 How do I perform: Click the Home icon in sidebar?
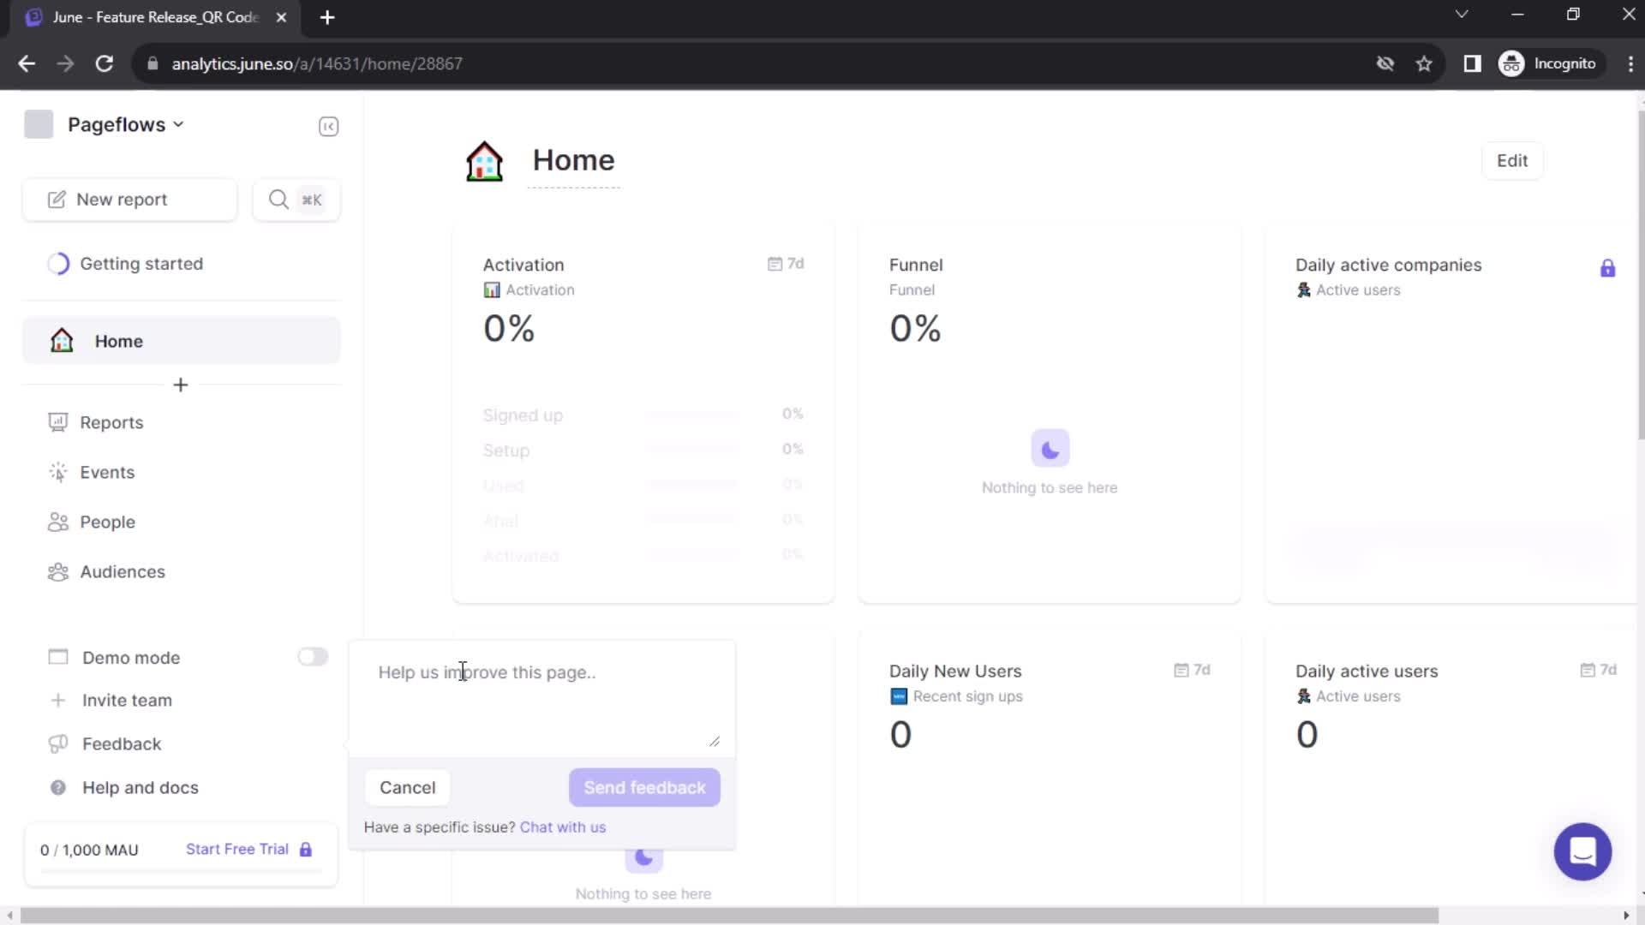pyautogui.click(x=61, y=341)
